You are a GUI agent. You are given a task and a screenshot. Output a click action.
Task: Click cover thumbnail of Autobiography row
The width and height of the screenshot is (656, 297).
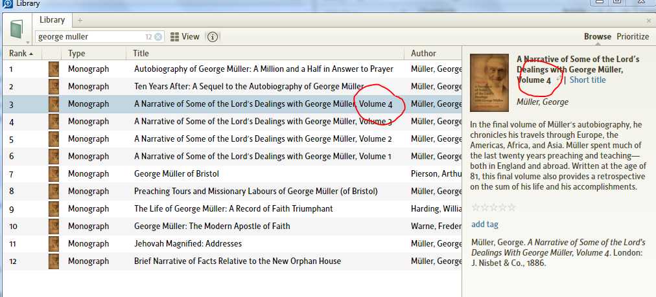54,69
